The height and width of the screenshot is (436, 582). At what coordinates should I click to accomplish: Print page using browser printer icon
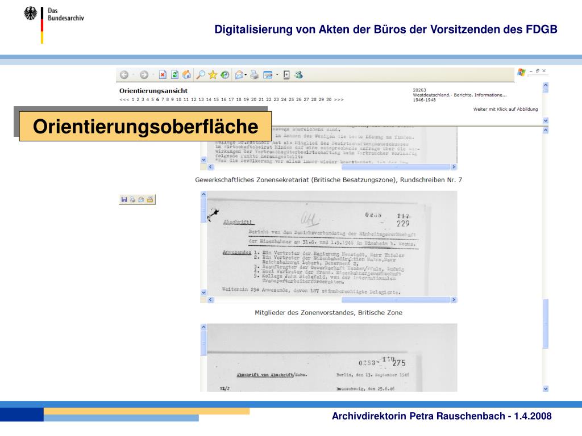pos(254,75)
